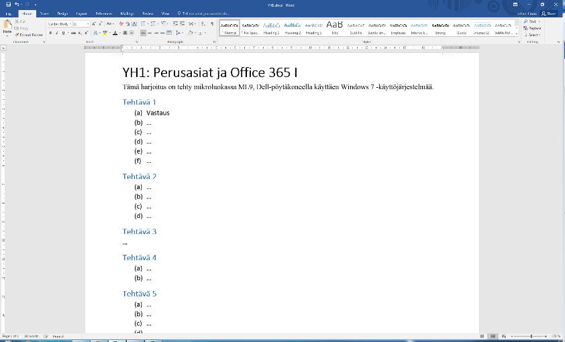Image resolution: width=565 pixels, height=342 pixels.
Task: Click the Cut command
Action: (21, 21)
